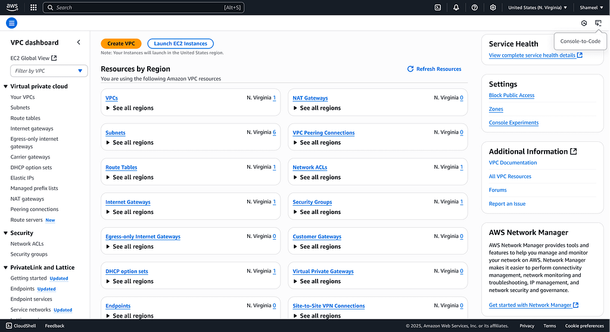Open Virtual Private Gateways card link
Viewport: 610px width, 332px height.
[323, 271]
